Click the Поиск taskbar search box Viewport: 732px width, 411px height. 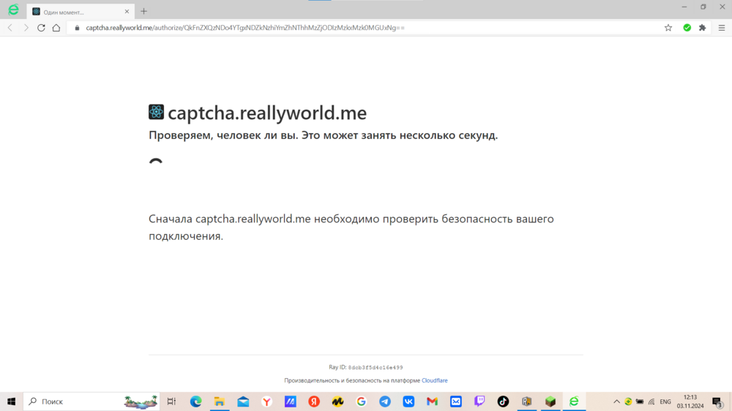tap(91, 401)
